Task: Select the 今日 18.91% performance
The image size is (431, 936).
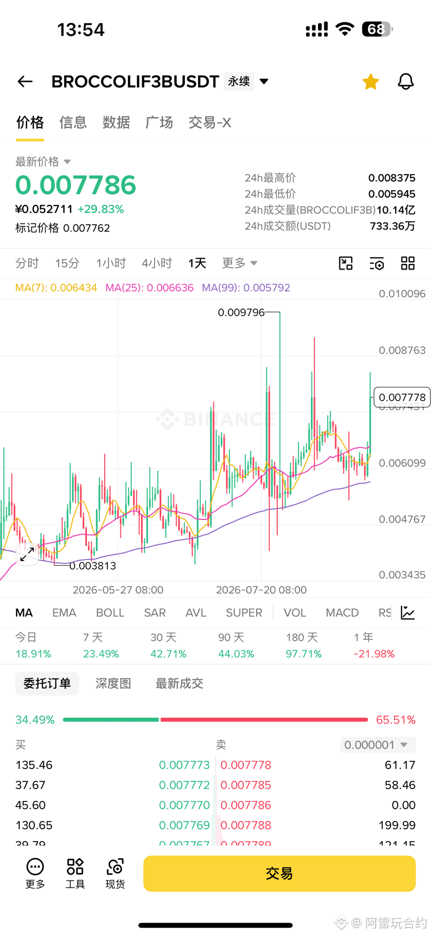Action: coord(33,646)
